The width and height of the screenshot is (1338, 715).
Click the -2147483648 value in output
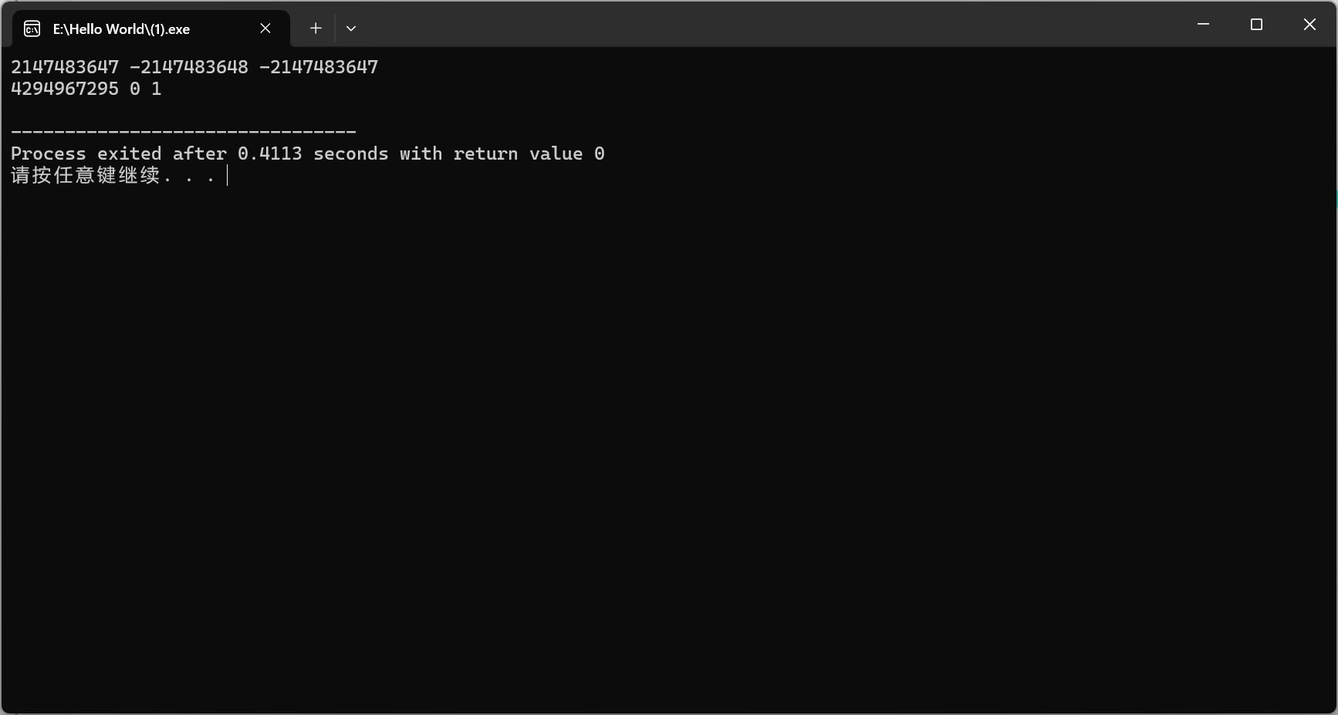tap(189, 67)
